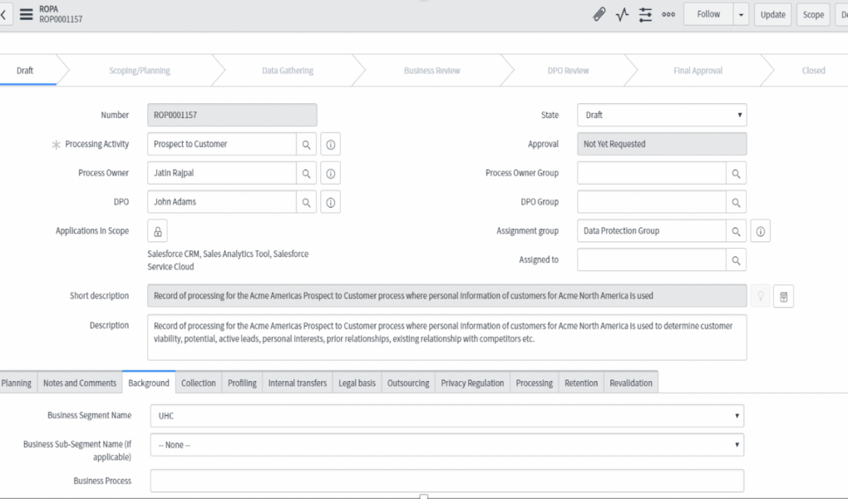Click the Approval field Not Yet Requested
Image resolution: width=848 pixels, height=499 pixels.
click(662, 144)
